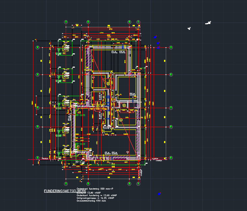Select the lowest grid bubble on left side

pos(37,158)
